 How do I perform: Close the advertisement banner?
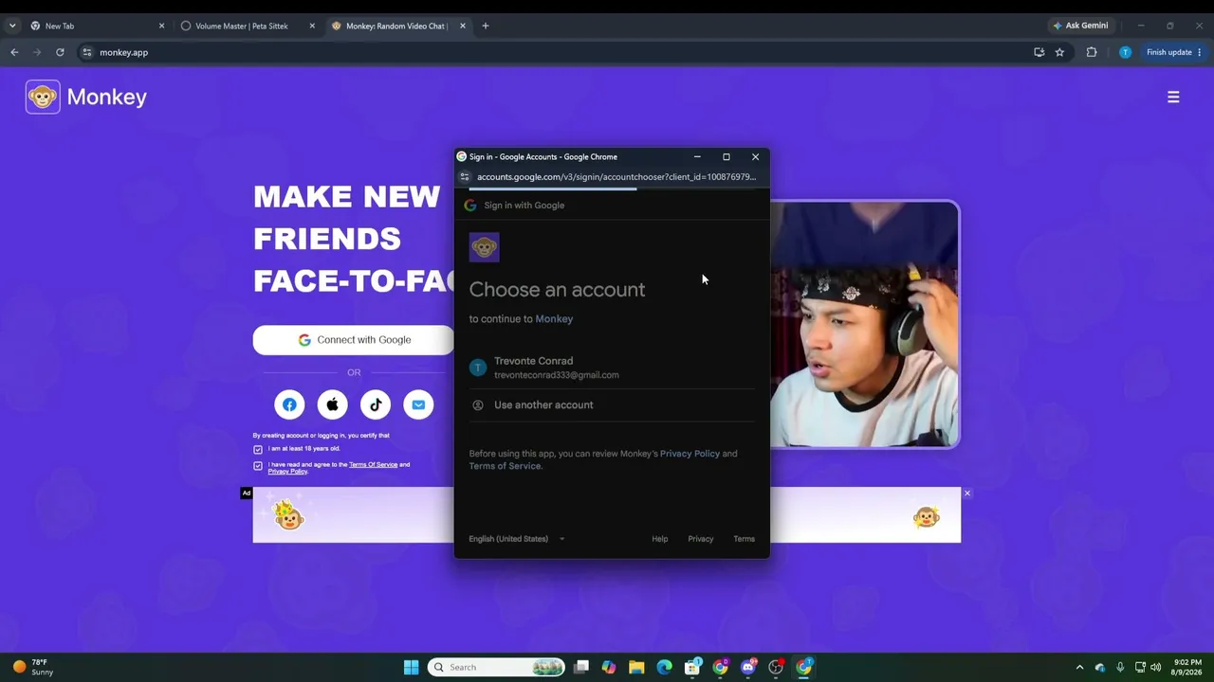point(967,494)
